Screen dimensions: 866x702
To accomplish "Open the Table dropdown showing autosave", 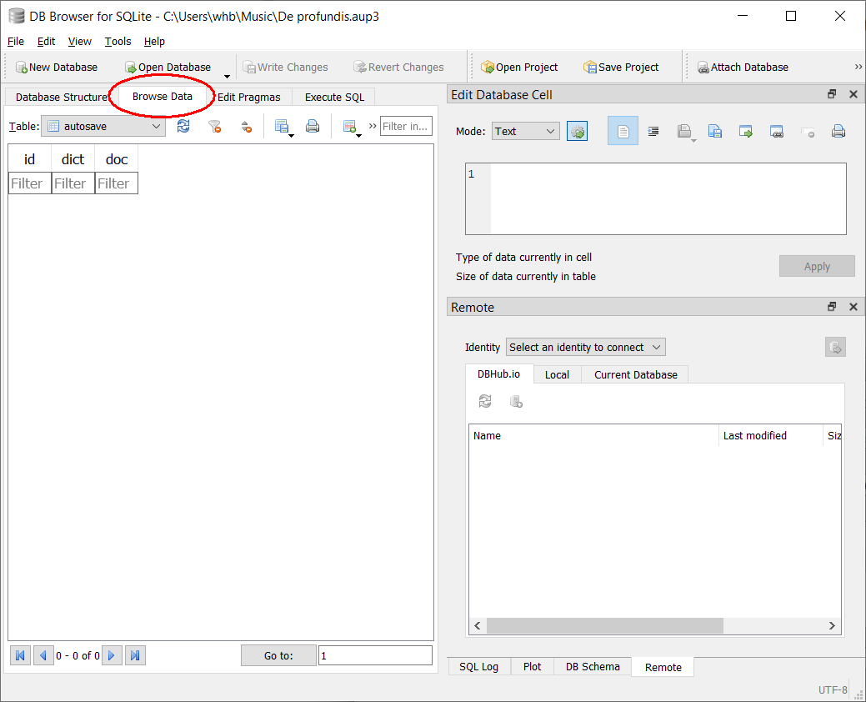I will pyautogui.click(x=103, y=127).
